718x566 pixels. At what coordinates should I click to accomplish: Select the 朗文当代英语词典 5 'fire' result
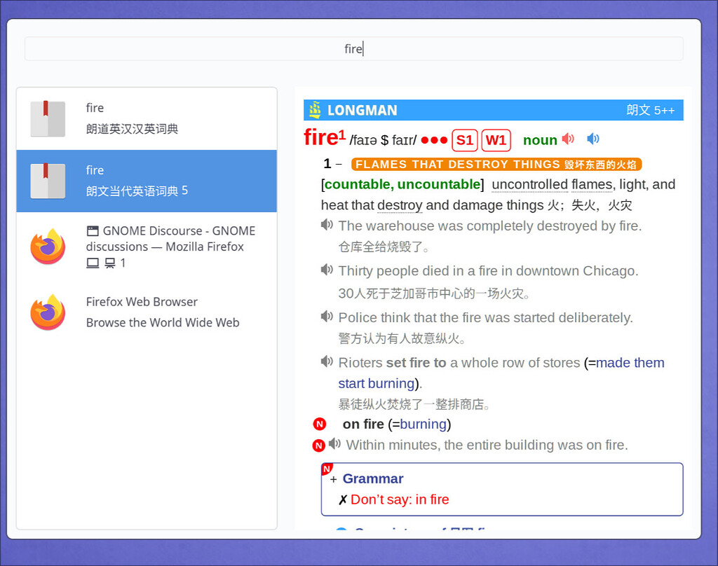[x=147, y=181]
